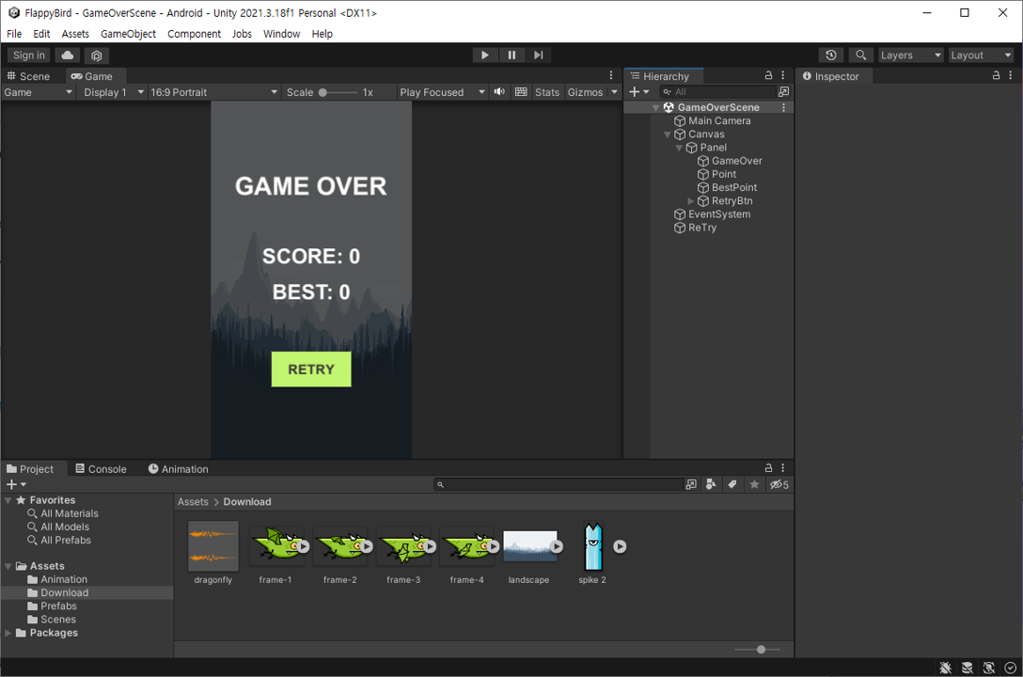
Task: Expand frame-1 asset arrow
Action: (304, 546)
